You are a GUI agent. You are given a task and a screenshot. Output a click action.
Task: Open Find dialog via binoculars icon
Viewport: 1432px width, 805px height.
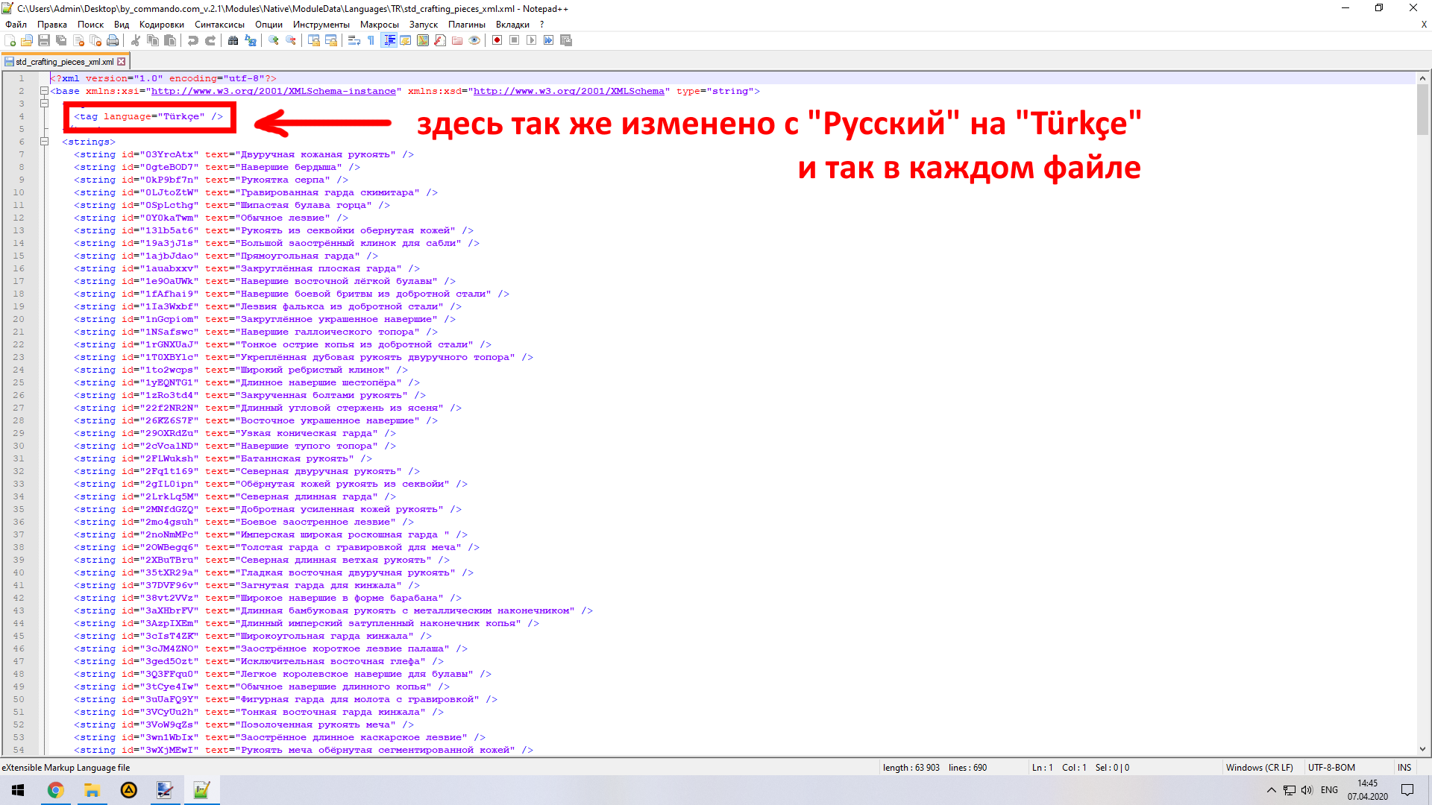coord(233,40)
